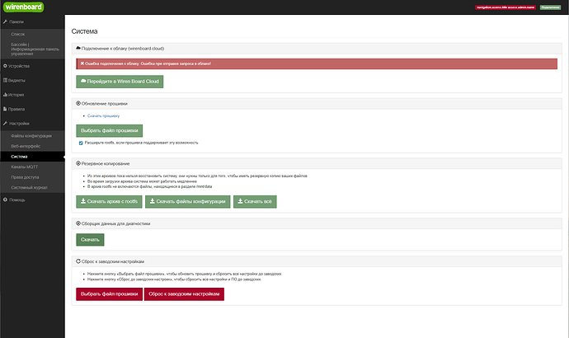The height and width of the screenshot is (338, 569).
Task: Click refresh icon in the Сброс к заводским настройкам header
Action: (78, 261)
